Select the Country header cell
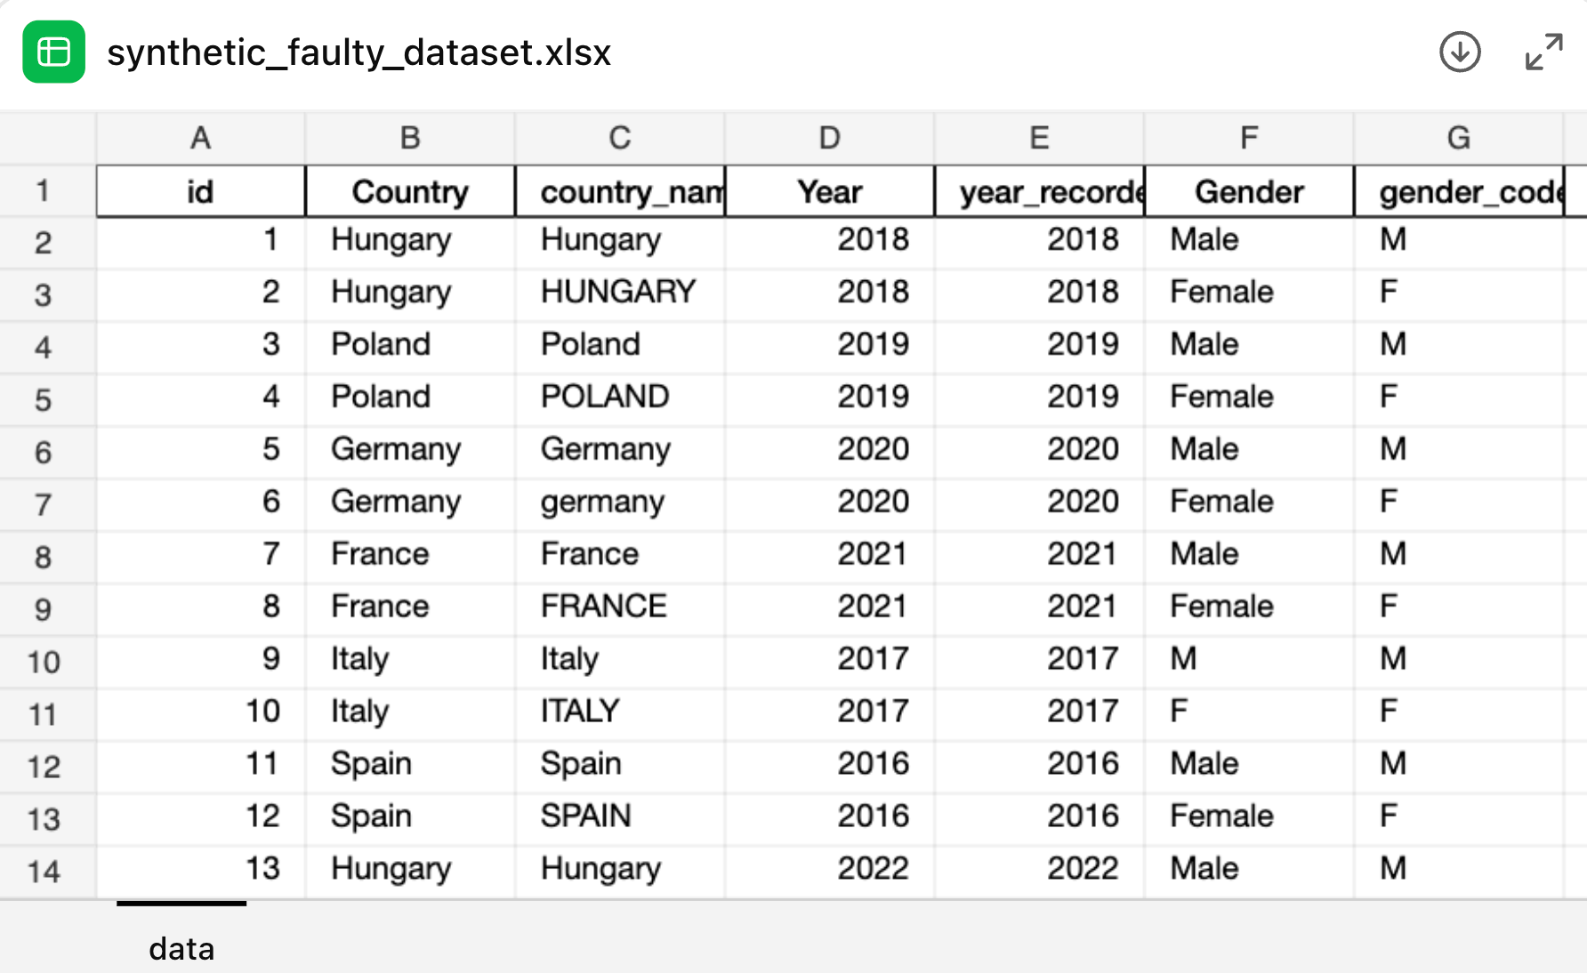 pos(410,191)
